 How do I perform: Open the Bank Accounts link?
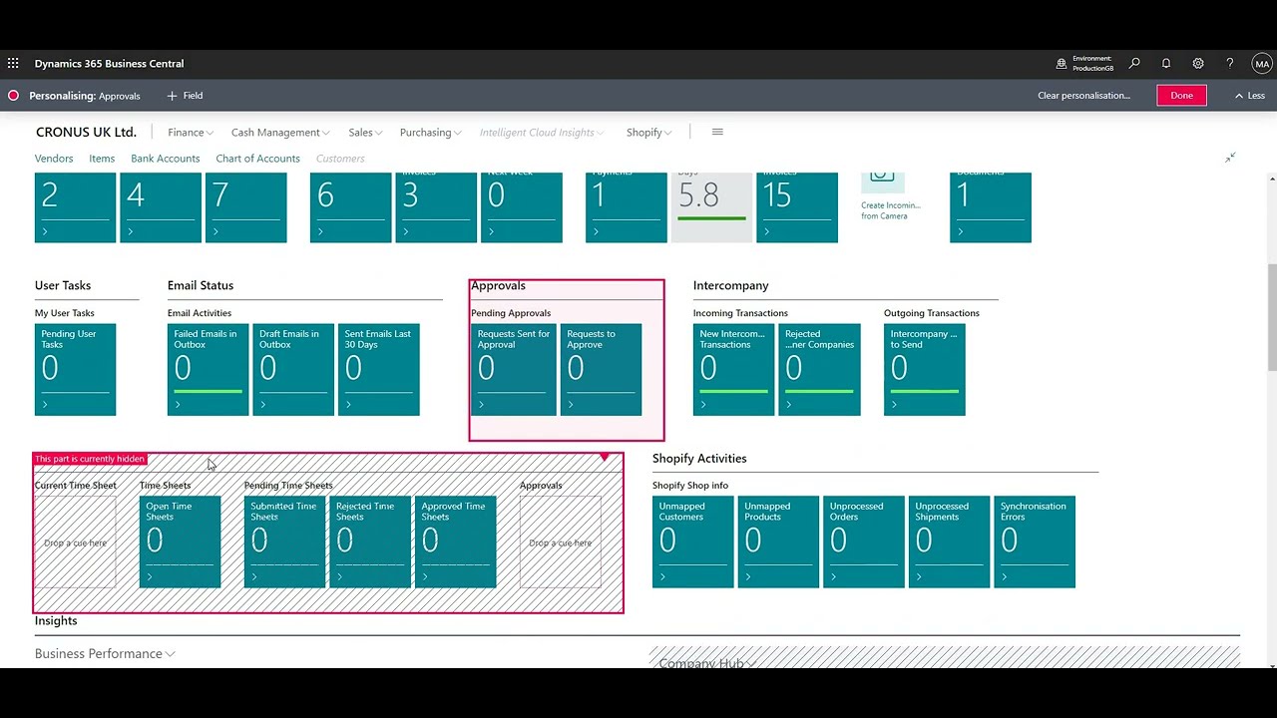pyautogui.click(x=166, y=159)
